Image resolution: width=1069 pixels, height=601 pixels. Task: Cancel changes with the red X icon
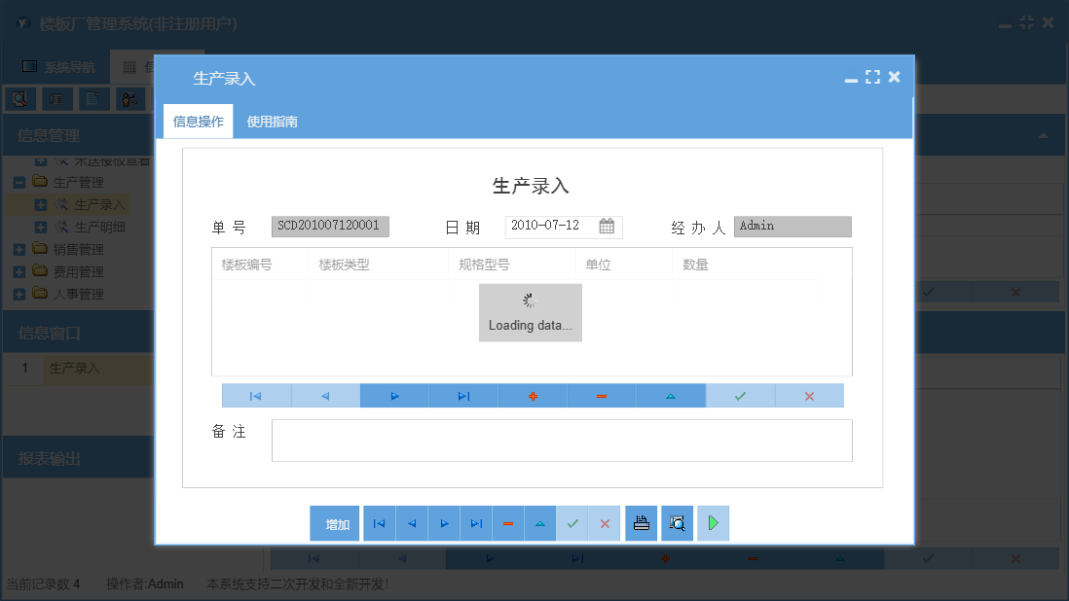(x=810, y=396)
